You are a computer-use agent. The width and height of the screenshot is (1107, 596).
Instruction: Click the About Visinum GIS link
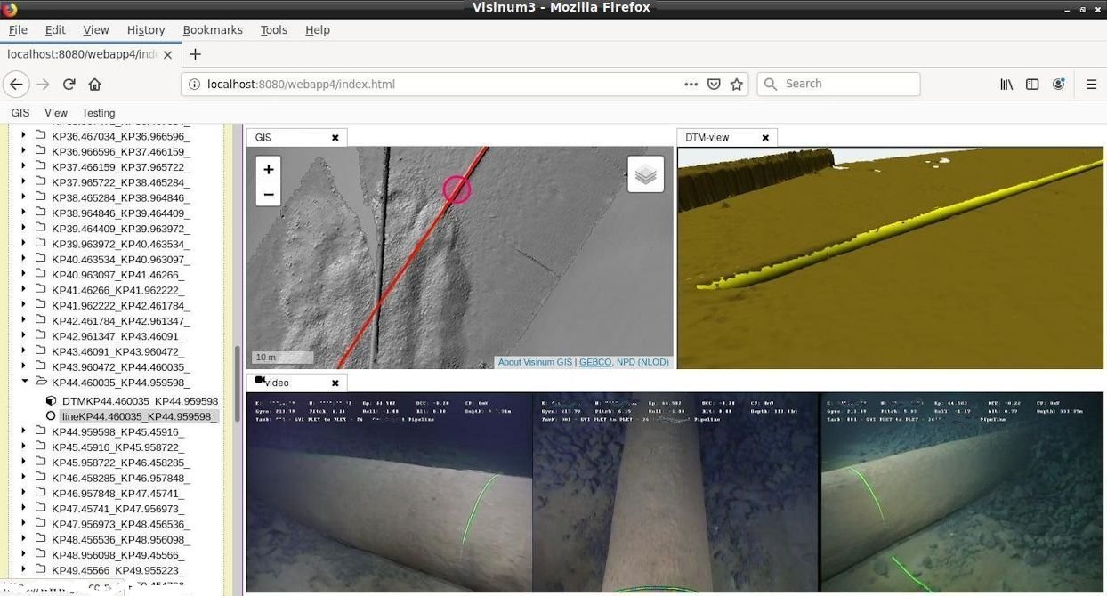(x=534, y=362)
